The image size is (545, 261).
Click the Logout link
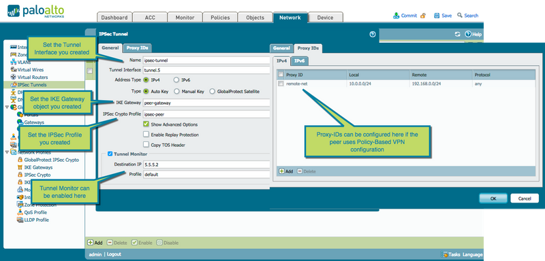point(114,254)
